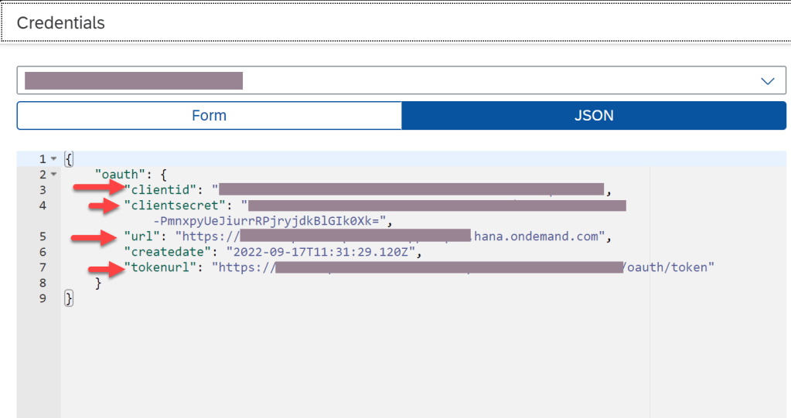Collapse the oauth block fold arrow on line 2
The width and height of the screenshot is (791, 418).
53,175
